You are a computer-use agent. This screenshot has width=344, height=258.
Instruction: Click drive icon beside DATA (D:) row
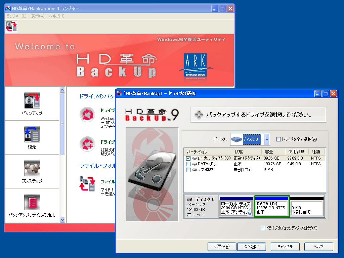coord(194,164)
